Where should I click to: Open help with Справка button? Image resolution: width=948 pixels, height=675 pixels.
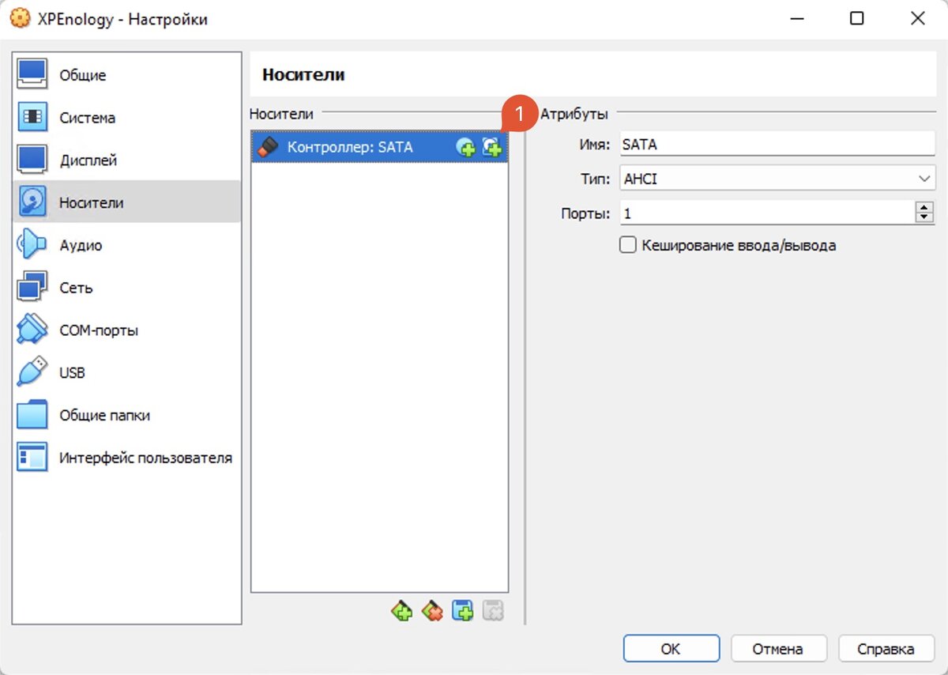[886, 649]
